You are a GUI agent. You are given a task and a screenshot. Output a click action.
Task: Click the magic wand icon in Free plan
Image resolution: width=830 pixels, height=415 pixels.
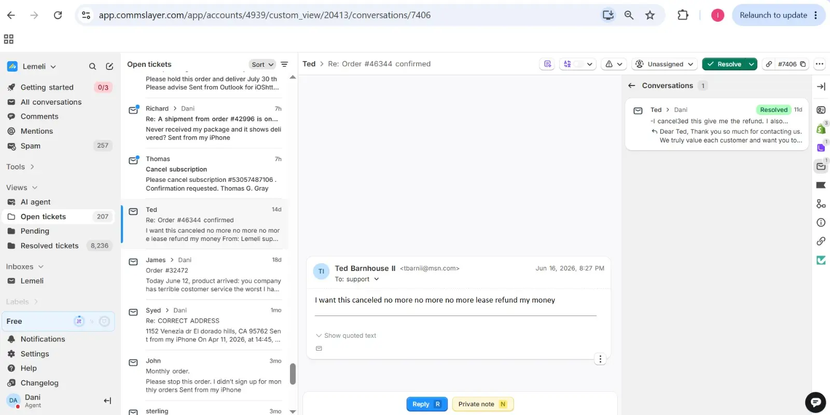(x=79, y=321)
